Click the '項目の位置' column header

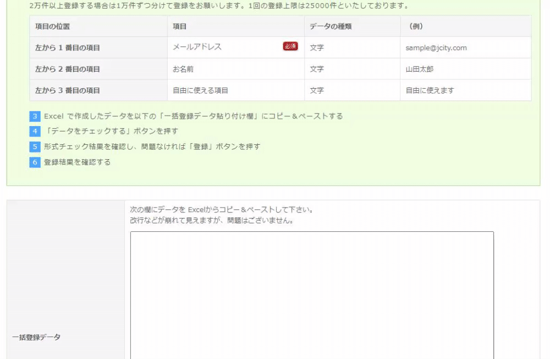point(98,26)
